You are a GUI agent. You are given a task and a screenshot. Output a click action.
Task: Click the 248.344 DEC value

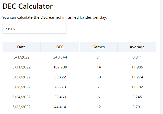[60, 57]
